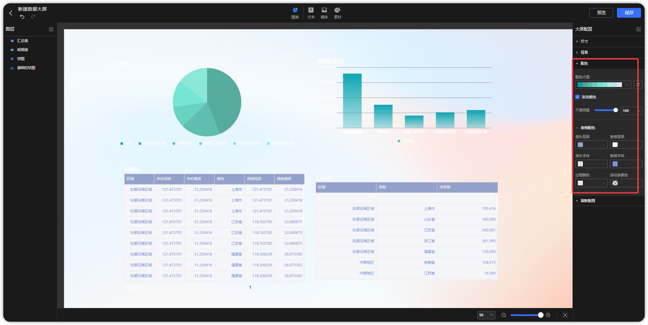Screen dimensions: 648x325
Task: Adjust the 不透明度 opacity slider
Action: pyautogui.click(x=616, y=110)
